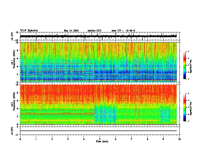Viewport: 202px width, 156px height.
Task: Click time-axis tick label "7"
Action: pyautogui.click(x=132, y=139)
